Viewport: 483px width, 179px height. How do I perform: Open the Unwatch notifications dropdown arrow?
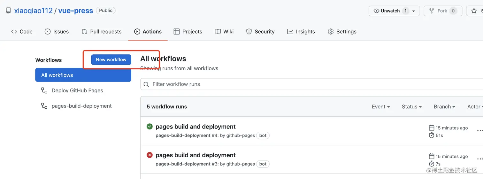(x=414, y=11)
